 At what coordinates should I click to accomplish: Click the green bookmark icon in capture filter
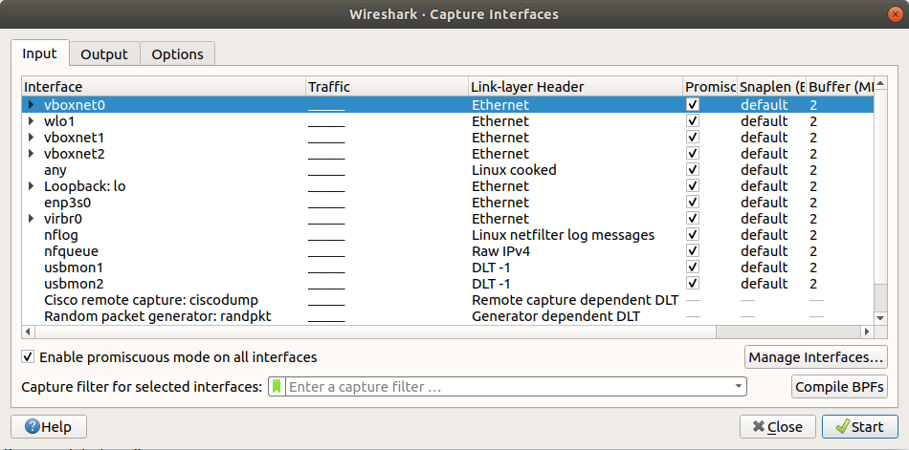(x=277, y=387)
